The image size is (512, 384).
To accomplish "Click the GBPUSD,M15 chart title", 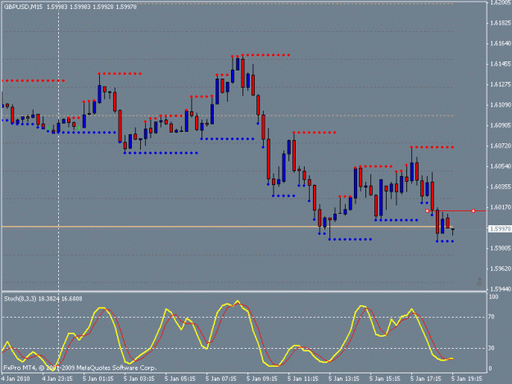I will [23, 7].
